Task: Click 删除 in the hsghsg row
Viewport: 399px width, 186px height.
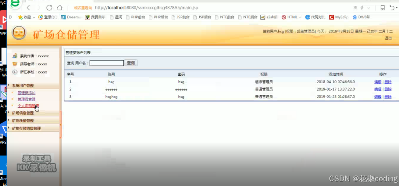Action: coord(388,97)
